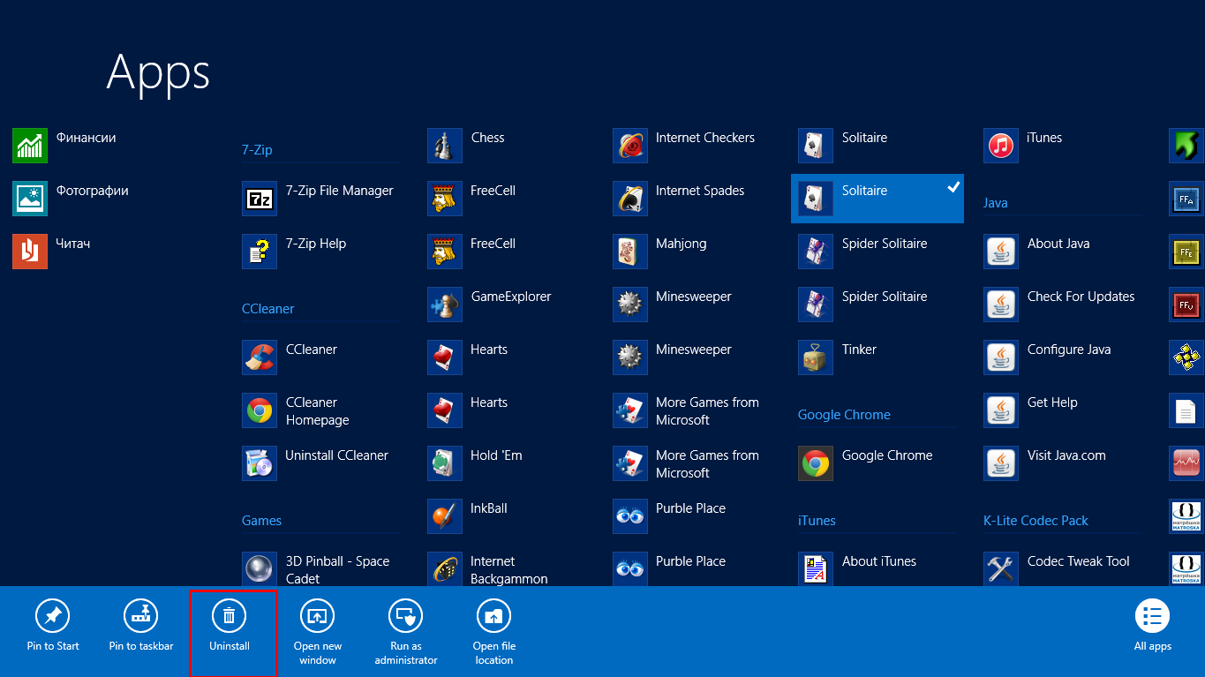Open Visit Java.com shortcut
Viewport: 1205px width, 677px height.
[x=1044, y=463]
